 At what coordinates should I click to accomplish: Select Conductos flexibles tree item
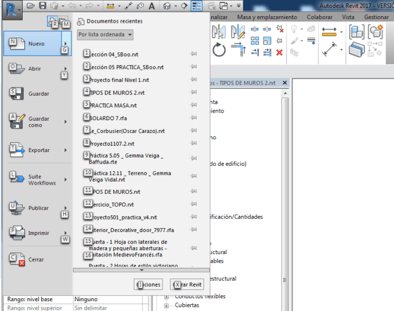[200, 296]
